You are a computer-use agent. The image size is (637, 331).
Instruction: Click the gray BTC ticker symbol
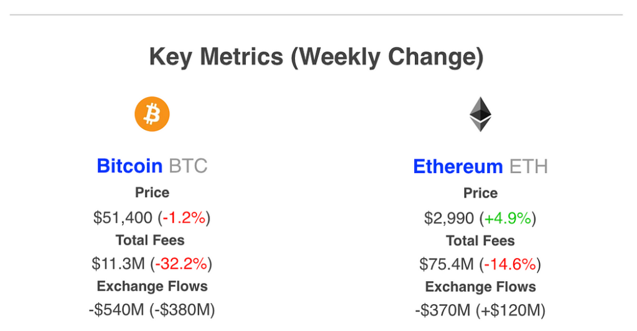coord(188,166)
